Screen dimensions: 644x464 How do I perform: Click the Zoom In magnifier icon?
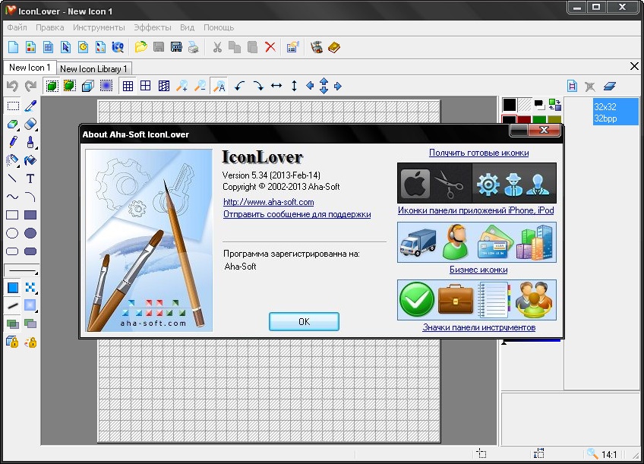click(182, 87)
